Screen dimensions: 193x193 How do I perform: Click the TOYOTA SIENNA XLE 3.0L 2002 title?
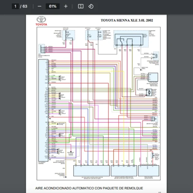coord(127,21)
